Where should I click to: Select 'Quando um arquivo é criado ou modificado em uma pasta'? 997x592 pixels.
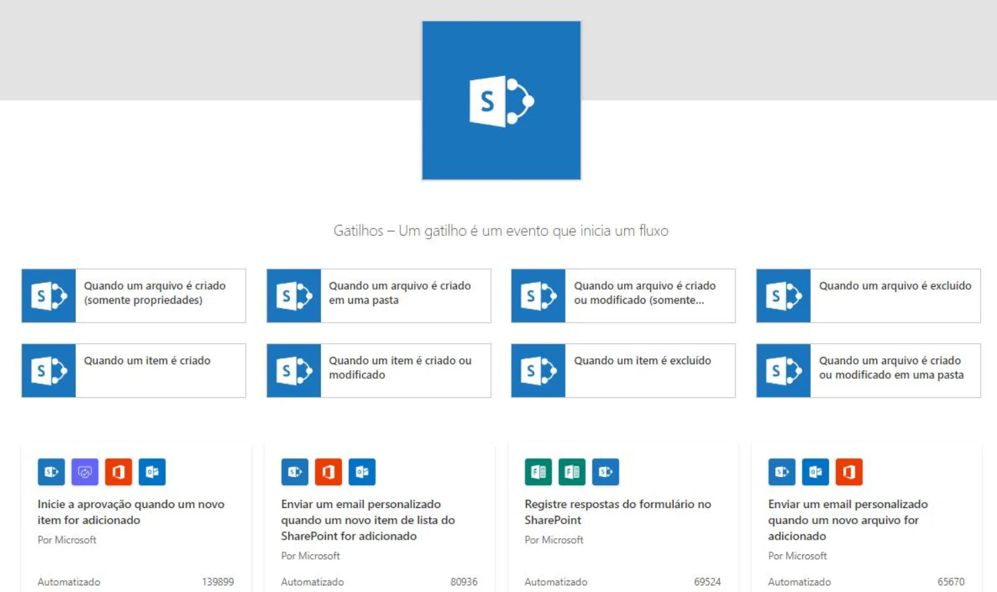tap(869, 370)
